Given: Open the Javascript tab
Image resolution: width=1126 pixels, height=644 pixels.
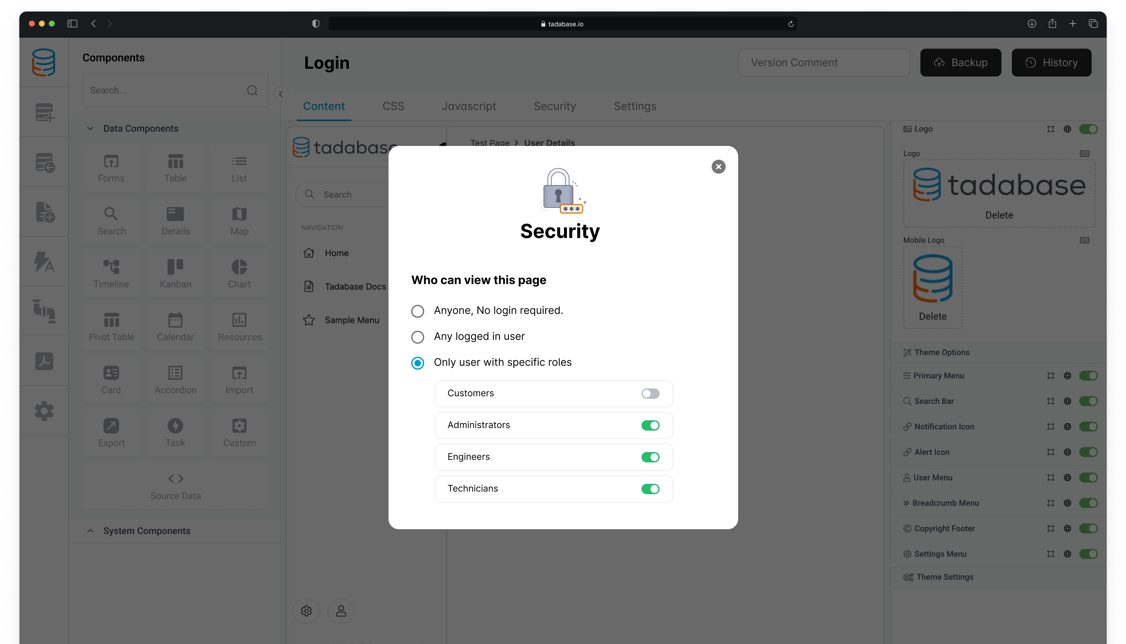Looking at the screenshot, I should click(469, 106).
